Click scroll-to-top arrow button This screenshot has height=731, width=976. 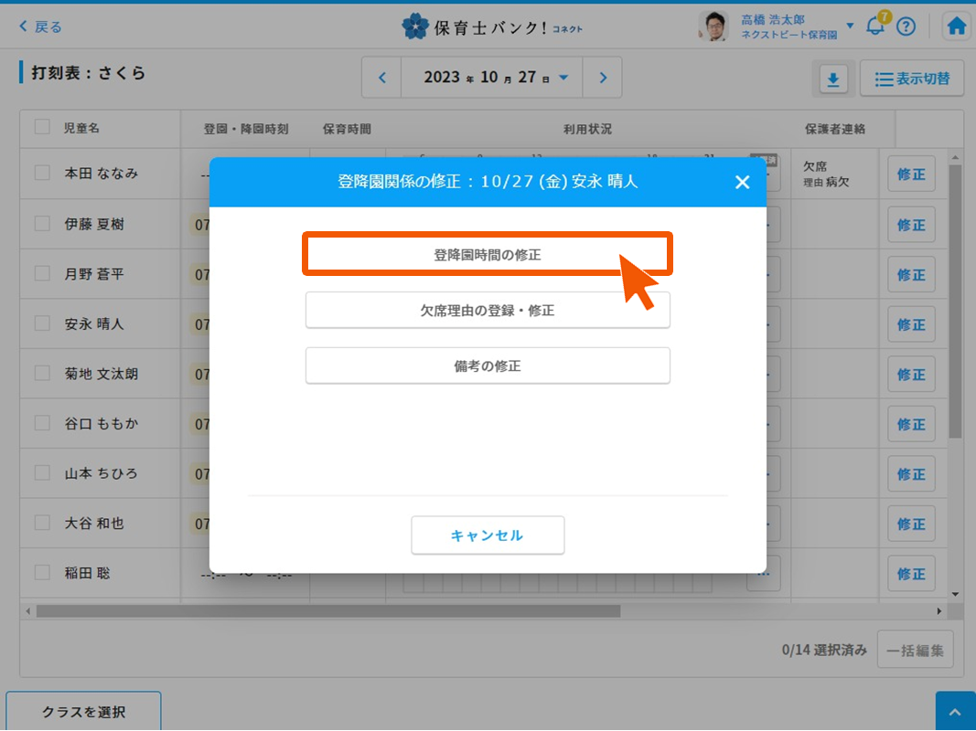[955, 712]
